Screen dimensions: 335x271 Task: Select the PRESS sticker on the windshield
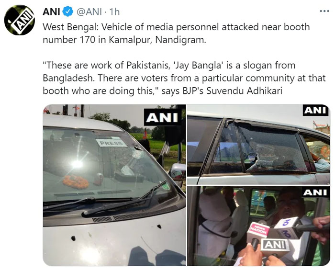click(111, 143)
